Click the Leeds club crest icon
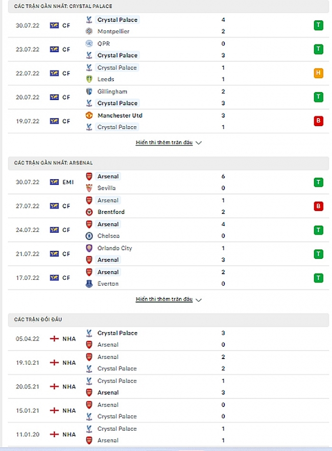 (x=89, y=79)
